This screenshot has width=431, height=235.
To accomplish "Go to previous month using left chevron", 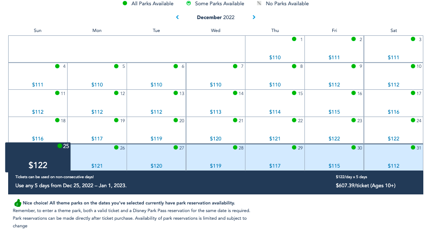I will pyautogui.click(x=177, y=18).
